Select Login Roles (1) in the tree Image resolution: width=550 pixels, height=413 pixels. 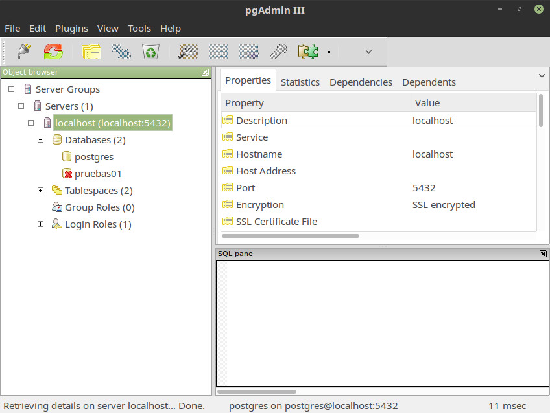(98, 224)
